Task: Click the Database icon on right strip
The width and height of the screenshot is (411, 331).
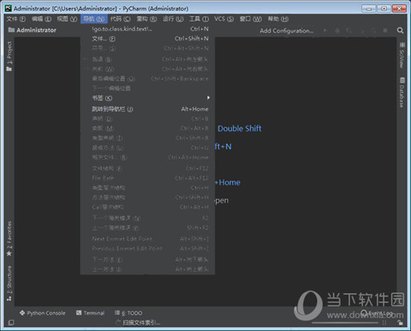Action: pyautogui.click(x=402, y=80)
